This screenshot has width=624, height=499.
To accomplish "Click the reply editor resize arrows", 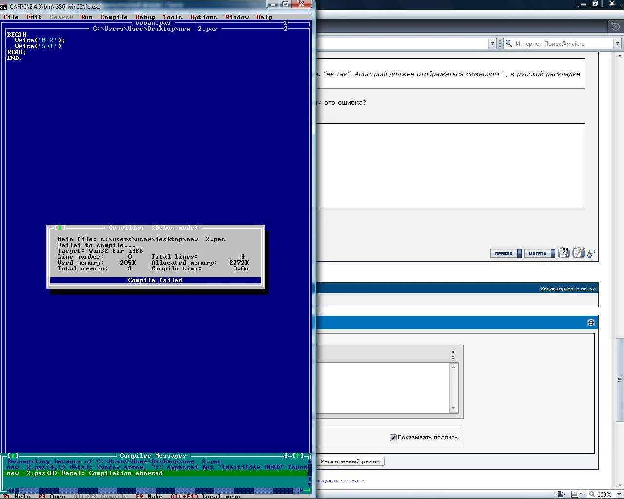I will pos(453,354).
